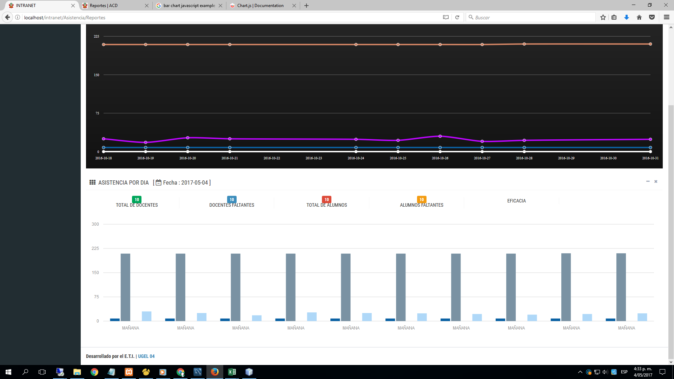
Task: Switch to Excel from the taskbar
Action: [232, 372]
